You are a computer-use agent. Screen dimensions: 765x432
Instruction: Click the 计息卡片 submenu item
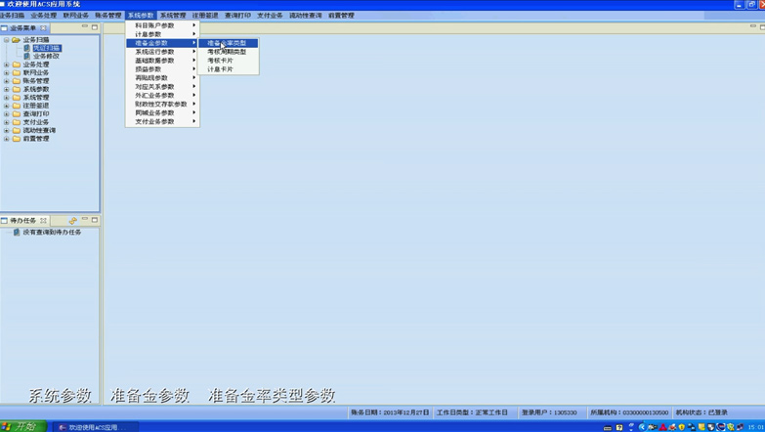coord(221,69)
